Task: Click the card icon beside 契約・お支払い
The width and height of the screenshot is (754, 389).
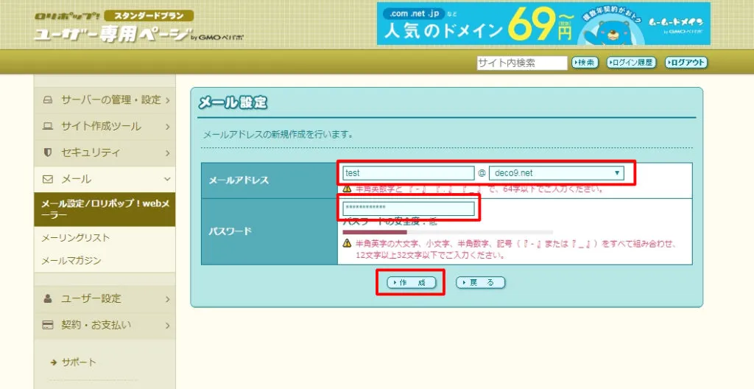Action: (48, 325)
